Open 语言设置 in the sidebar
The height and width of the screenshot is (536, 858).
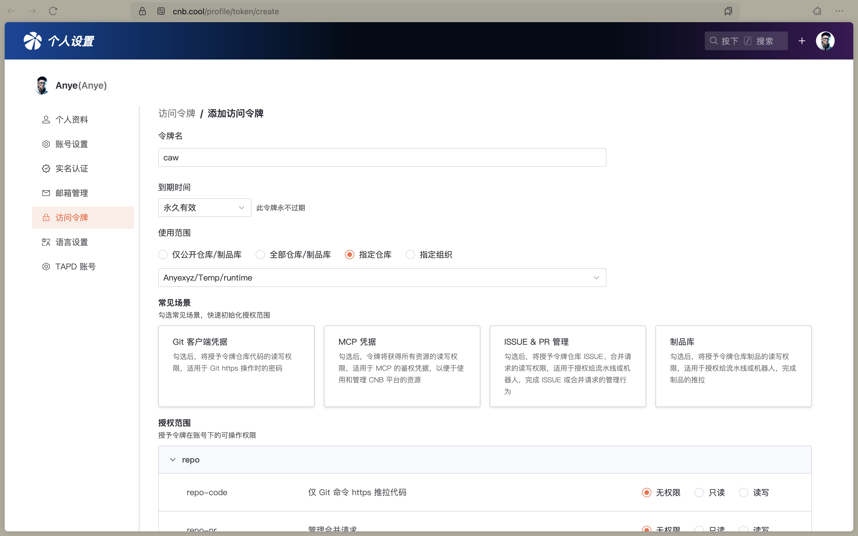coord(83,242)
